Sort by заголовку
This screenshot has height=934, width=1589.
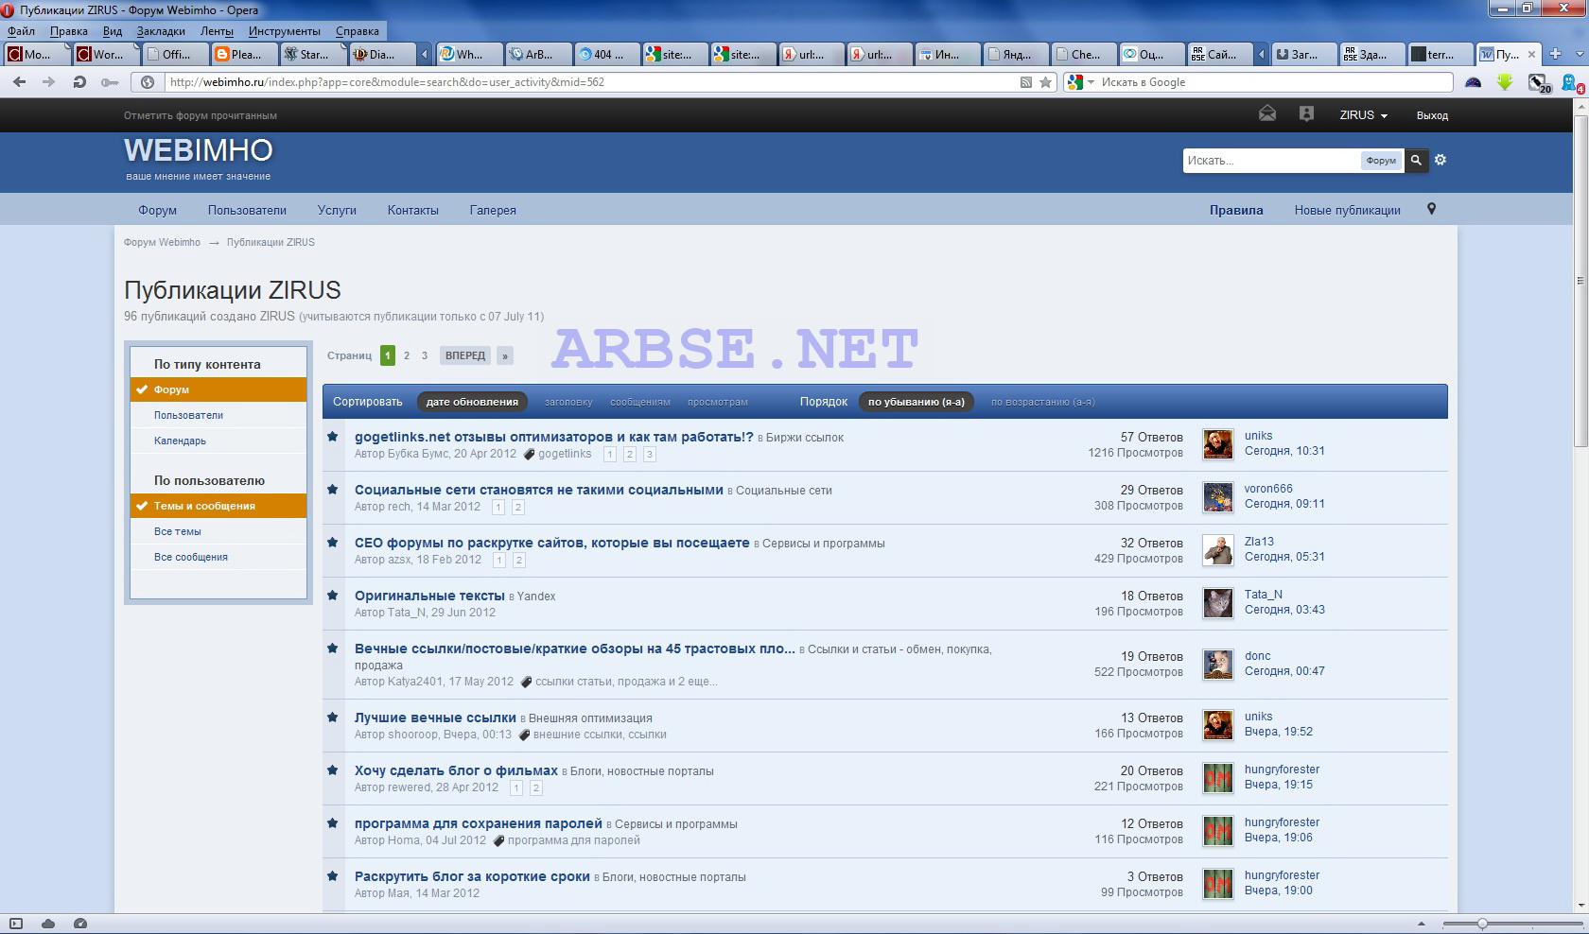point(568,402)
